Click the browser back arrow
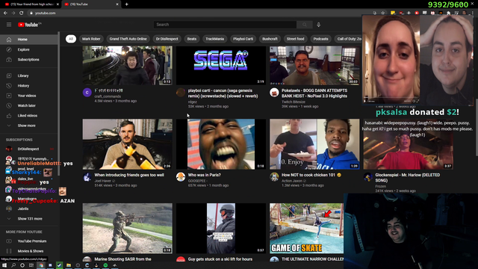The height and width of the screenshot is (269, 478). 5,13
